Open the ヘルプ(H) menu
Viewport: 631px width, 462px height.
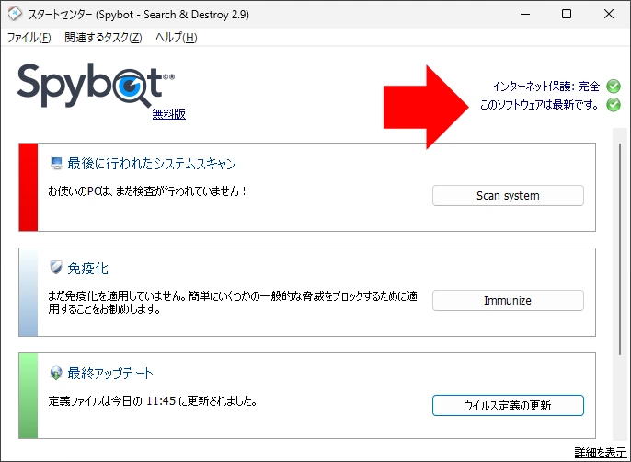tap(177, 38)
